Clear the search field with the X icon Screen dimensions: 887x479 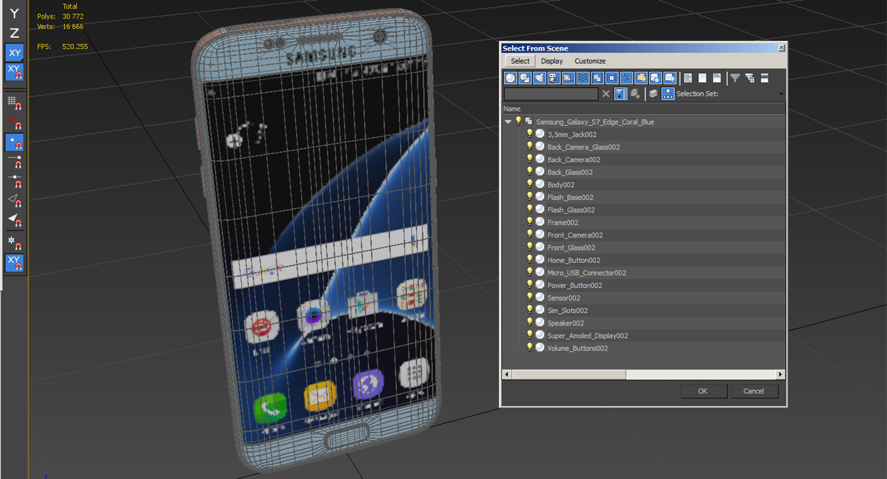point(606,93)
